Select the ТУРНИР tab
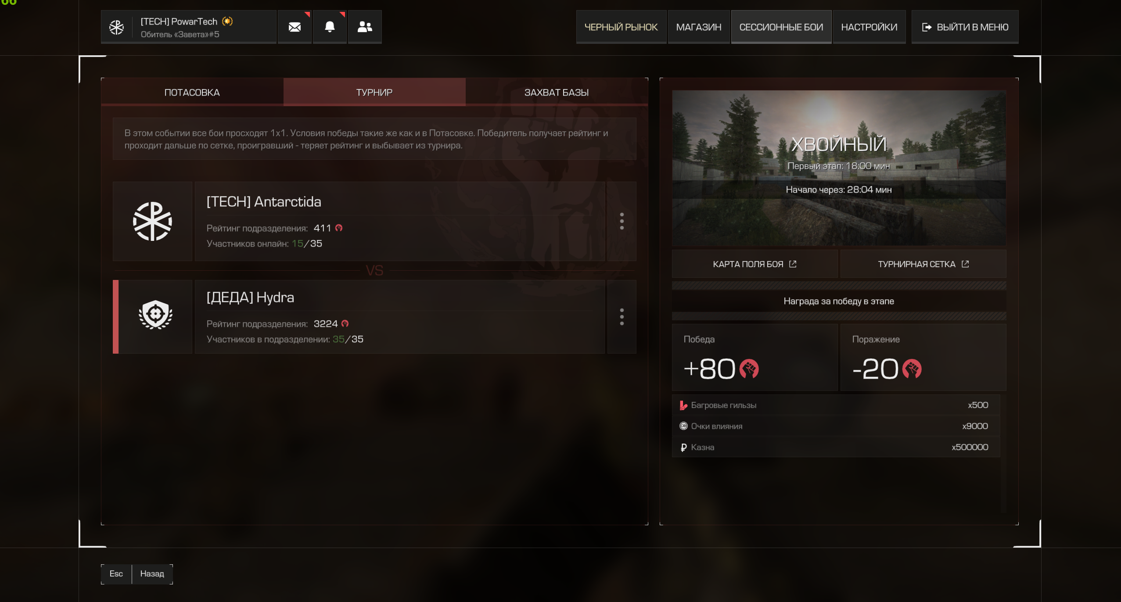The image size is (1121, 602). (374, 92)
